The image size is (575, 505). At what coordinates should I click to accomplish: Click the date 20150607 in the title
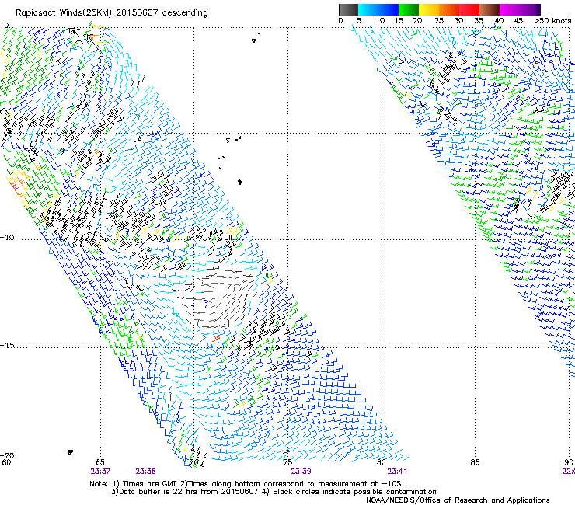tap(137, 12)
